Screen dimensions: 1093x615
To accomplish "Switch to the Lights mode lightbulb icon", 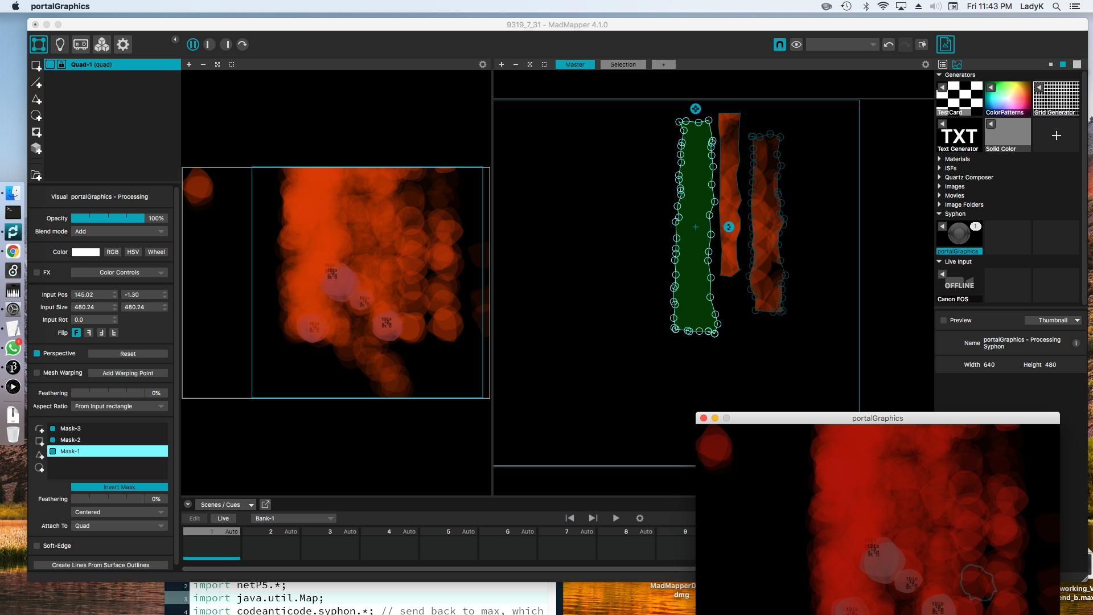I will pos(59,44).
